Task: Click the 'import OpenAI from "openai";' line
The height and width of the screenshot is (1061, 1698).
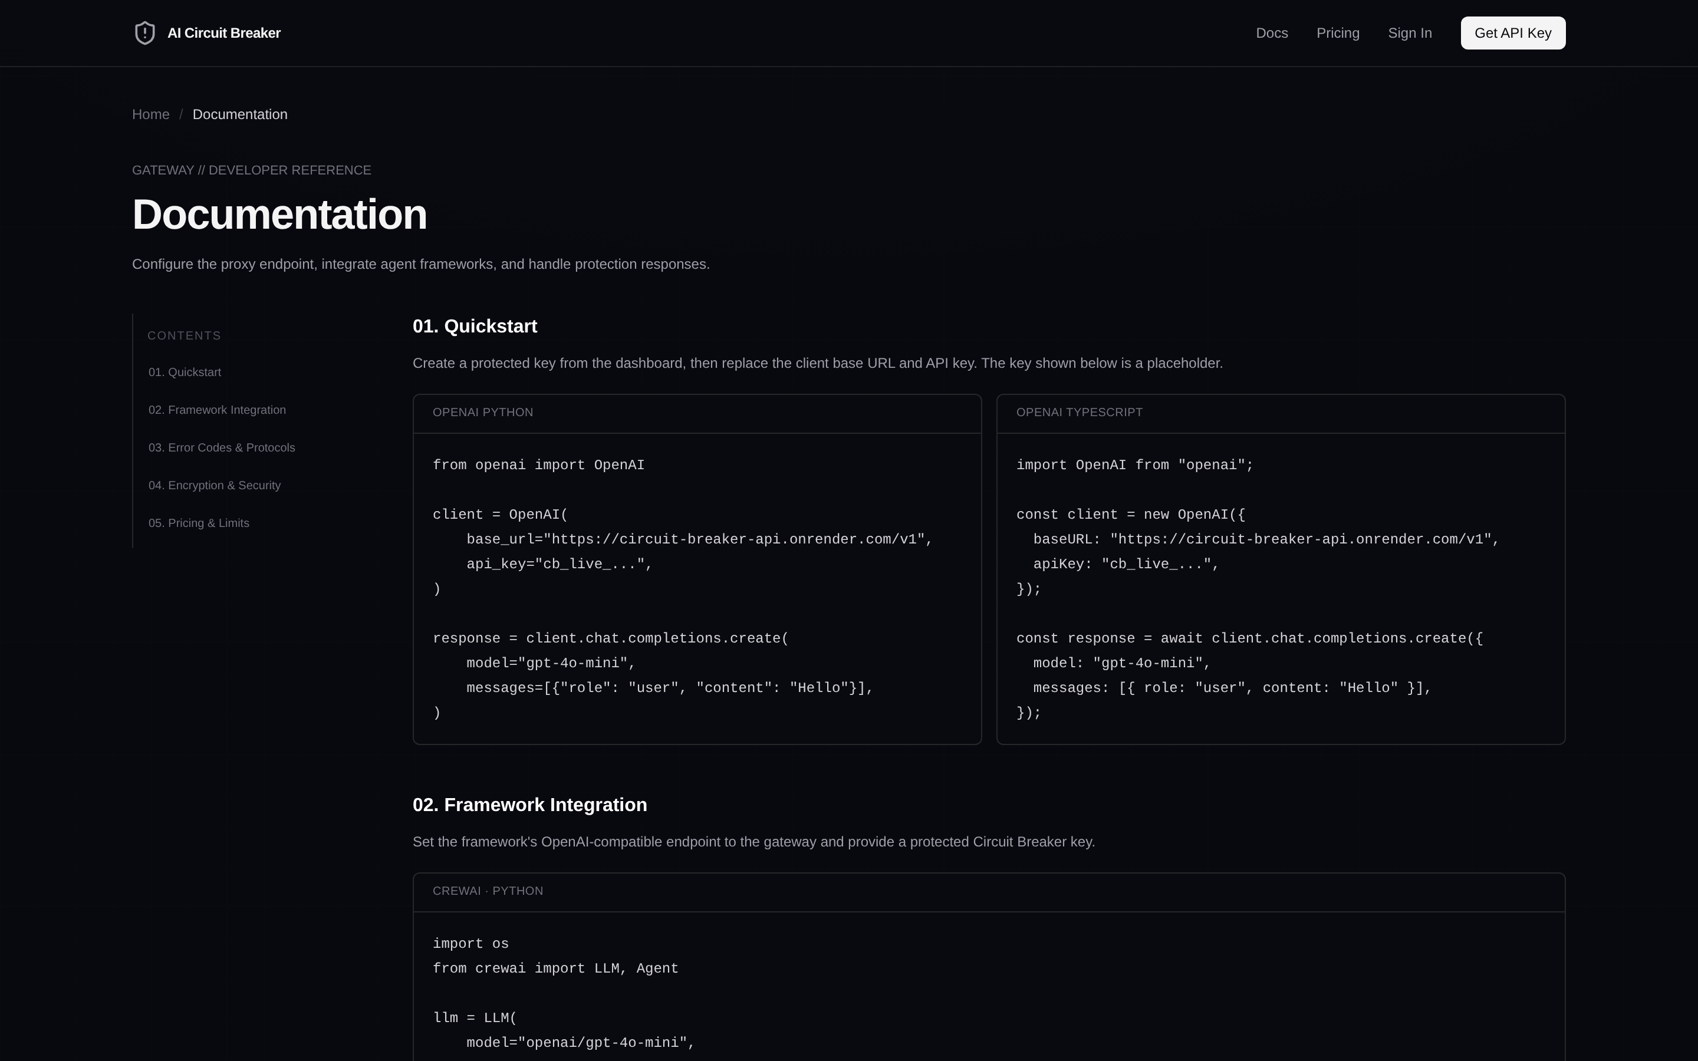Action: 1134,464
